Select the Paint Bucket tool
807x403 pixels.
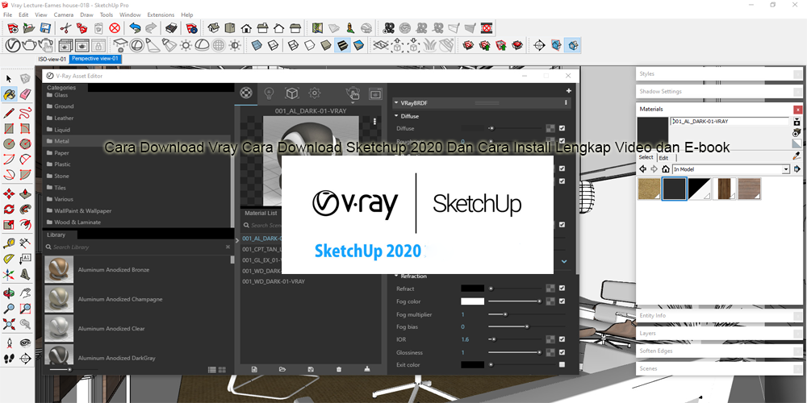(9, 94)
